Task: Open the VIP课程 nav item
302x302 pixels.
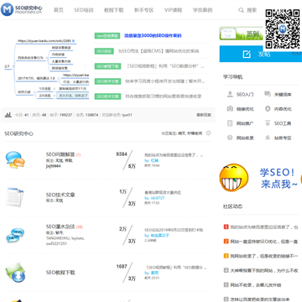Action: point(173,10)
